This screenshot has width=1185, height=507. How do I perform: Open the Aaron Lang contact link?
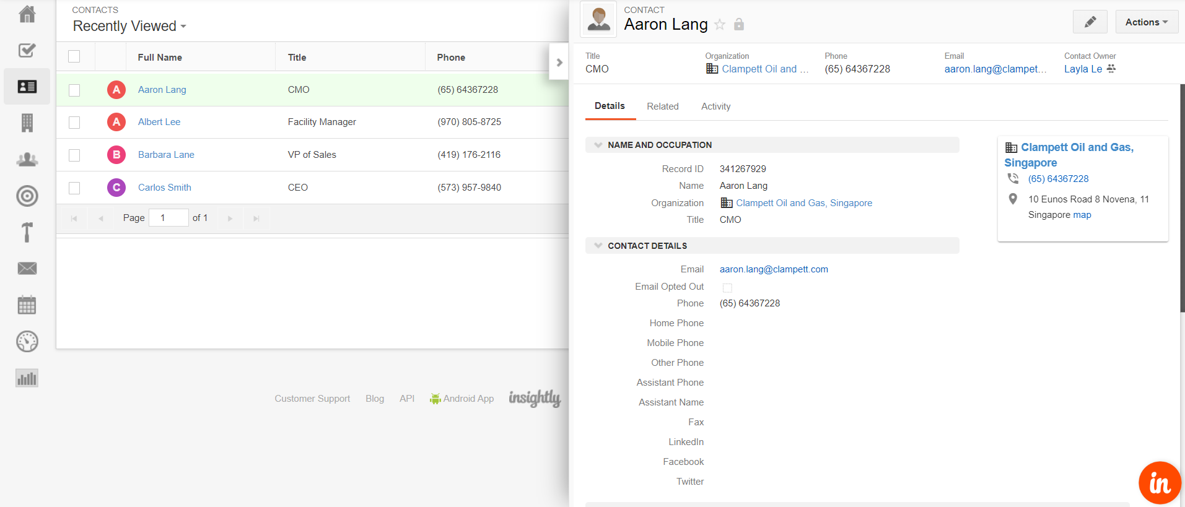pyautogui.click(x=162, y=90)
